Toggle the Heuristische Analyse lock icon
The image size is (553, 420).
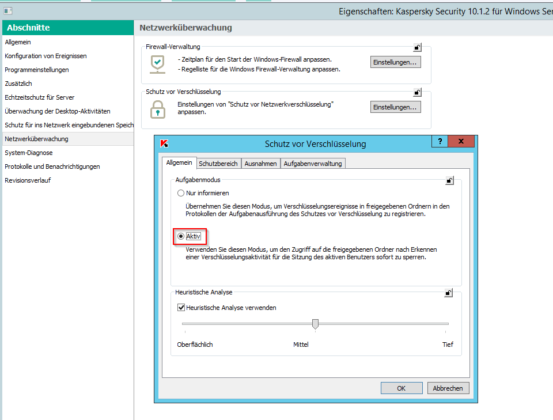coord(448,293)
